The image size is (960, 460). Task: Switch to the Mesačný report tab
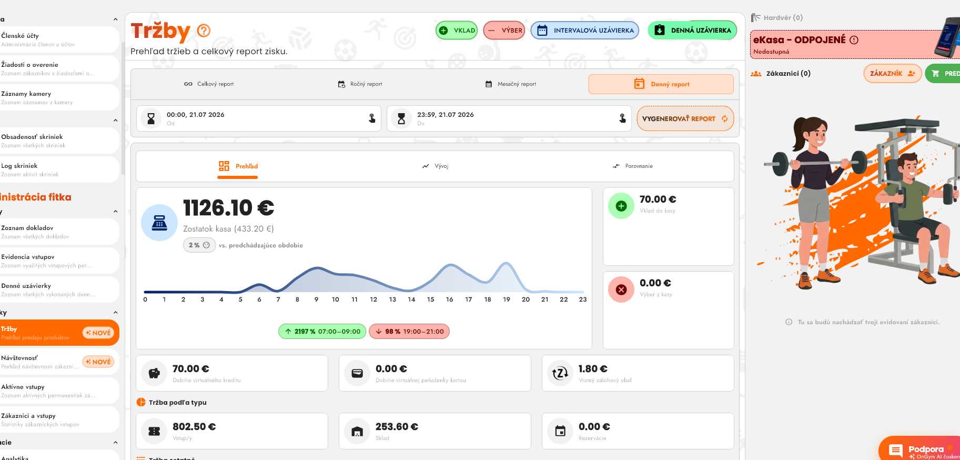[510, 84]
